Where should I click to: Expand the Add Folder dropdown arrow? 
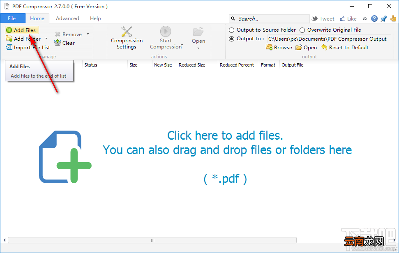46,39
